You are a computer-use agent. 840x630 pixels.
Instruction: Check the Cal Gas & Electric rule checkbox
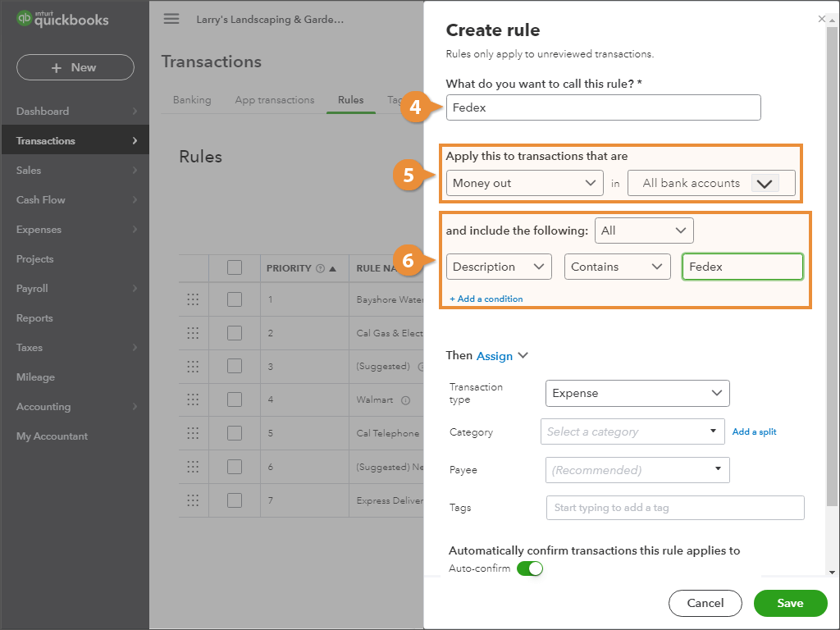[235, 333]
